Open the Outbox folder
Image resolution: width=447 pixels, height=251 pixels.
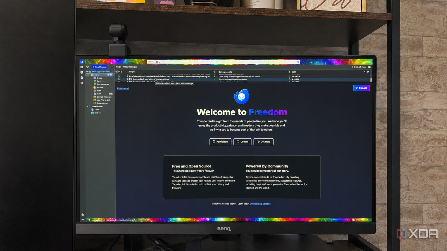coord(97,113)
